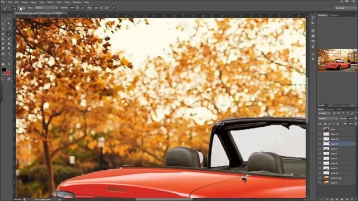Switch to the Histogram tab
Screen dimensions: 358x201
(x=334, y=15)
